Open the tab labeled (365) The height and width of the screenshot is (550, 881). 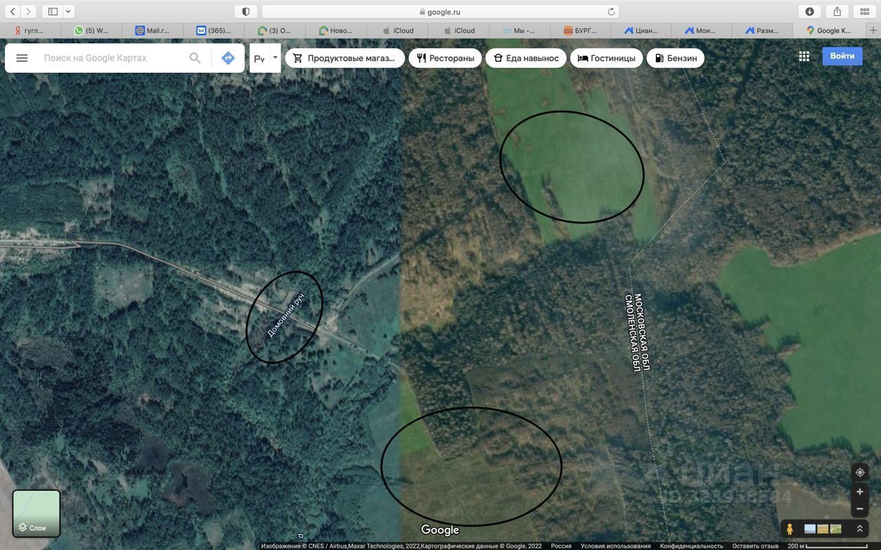(x=214, y=30)
